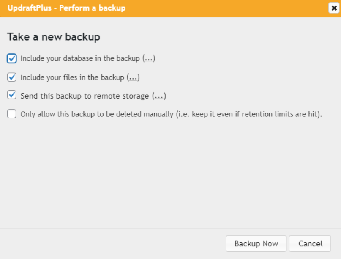This screenshot has height=259, width=341.
Task: Expand the (...) link after files option
Action: 133,77
